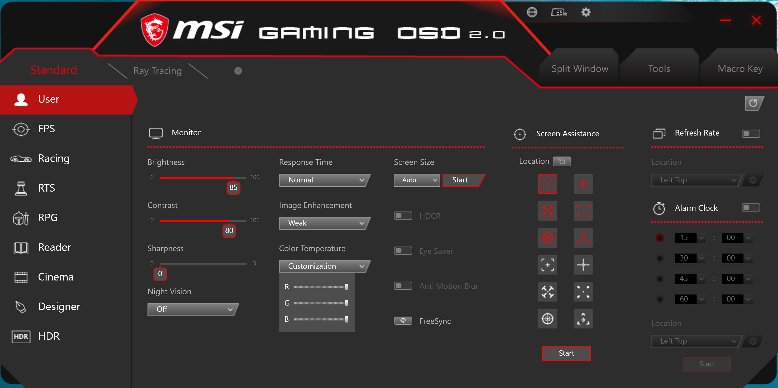Switch to the Ray Tracing profile tab
Screen dimensions: 778x388
pyautogui.click(x=158, y=71)
